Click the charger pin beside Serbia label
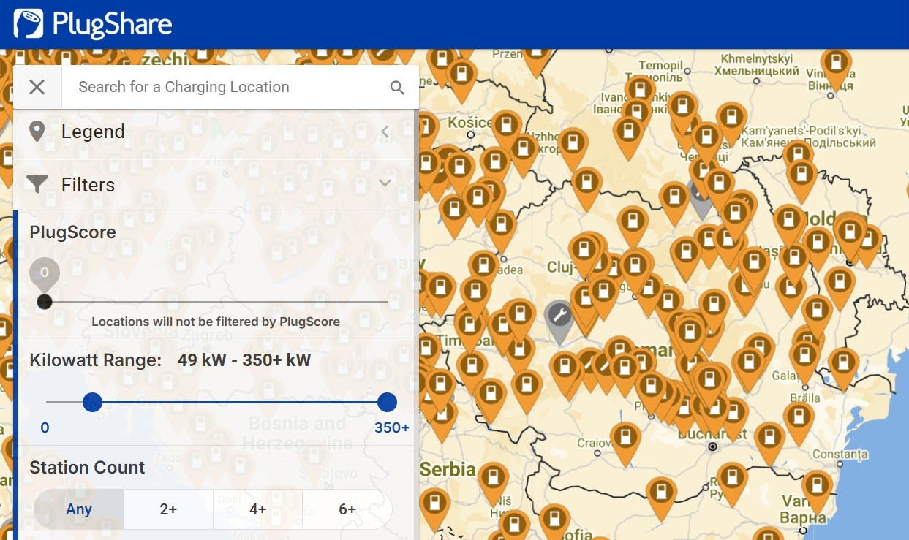This screenshot has height=540, width=909. (x=494, y=481)
